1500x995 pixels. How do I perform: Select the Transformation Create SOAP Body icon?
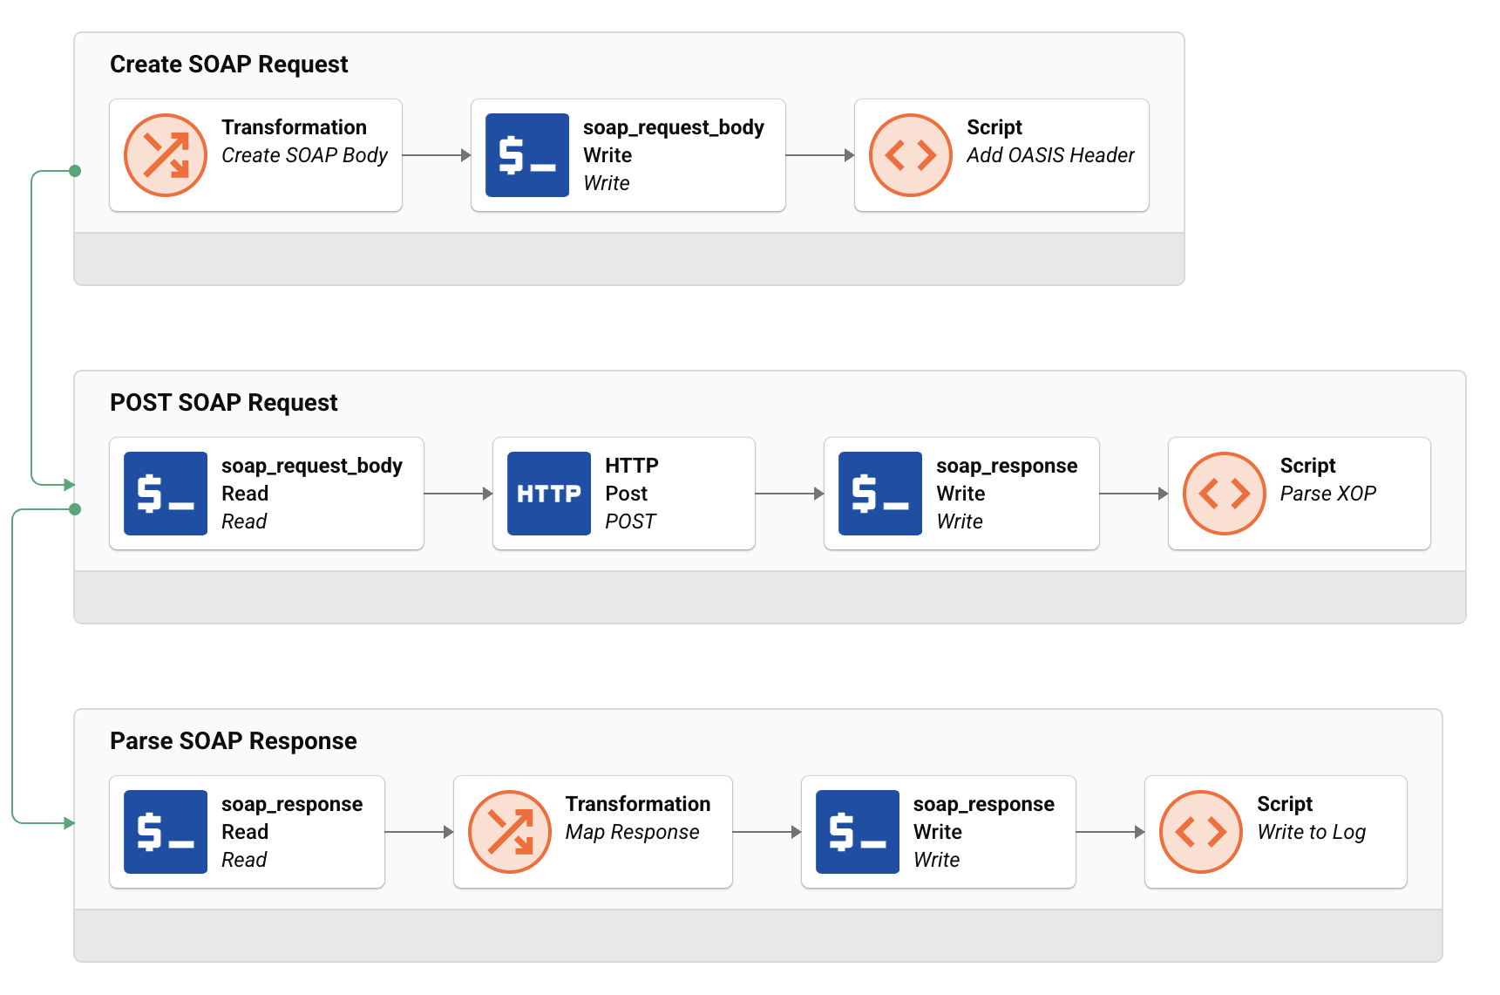(164, 155)
